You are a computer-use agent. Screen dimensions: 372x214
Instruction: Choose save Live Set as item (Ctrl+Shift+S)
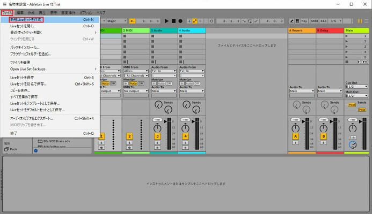pyautogui.click(x=50, y=84)
